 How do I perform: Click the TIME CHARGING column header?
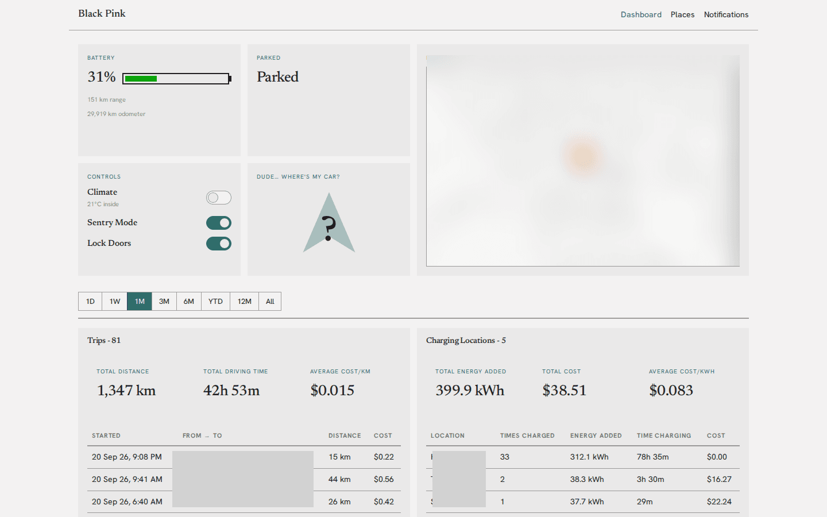(x=664, y=436)
